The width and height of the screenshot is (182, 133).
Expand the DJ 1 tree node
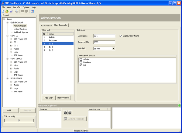(x=11, y=42)
